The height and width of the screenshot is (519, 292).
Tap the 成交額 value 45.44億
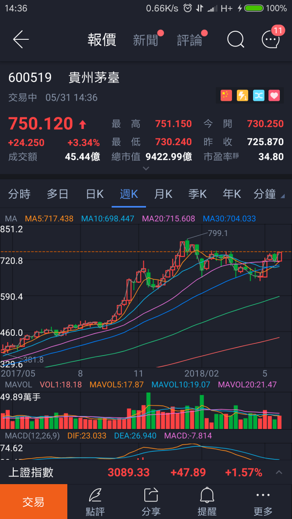83,157
